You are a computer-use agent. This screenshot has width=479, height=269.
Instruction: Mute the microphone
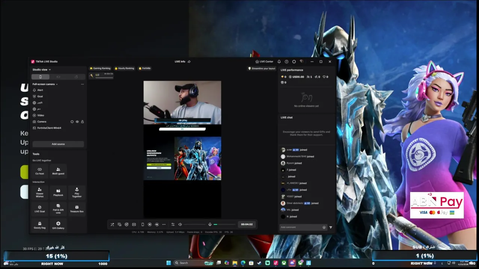(210, 225)
